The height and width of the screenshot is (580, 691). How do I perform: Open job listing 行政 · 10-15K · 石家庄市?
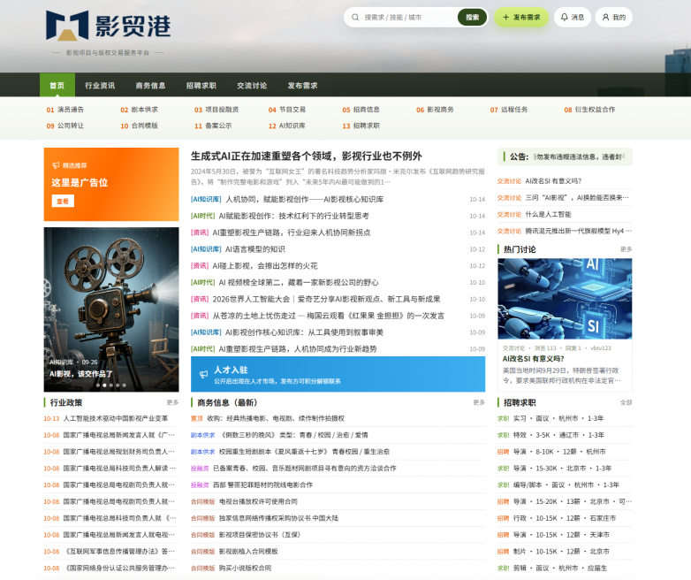click(565, 518)
